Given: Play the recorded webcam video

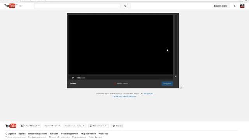Looking at the screenshot, I should click(x=73, y=78).
